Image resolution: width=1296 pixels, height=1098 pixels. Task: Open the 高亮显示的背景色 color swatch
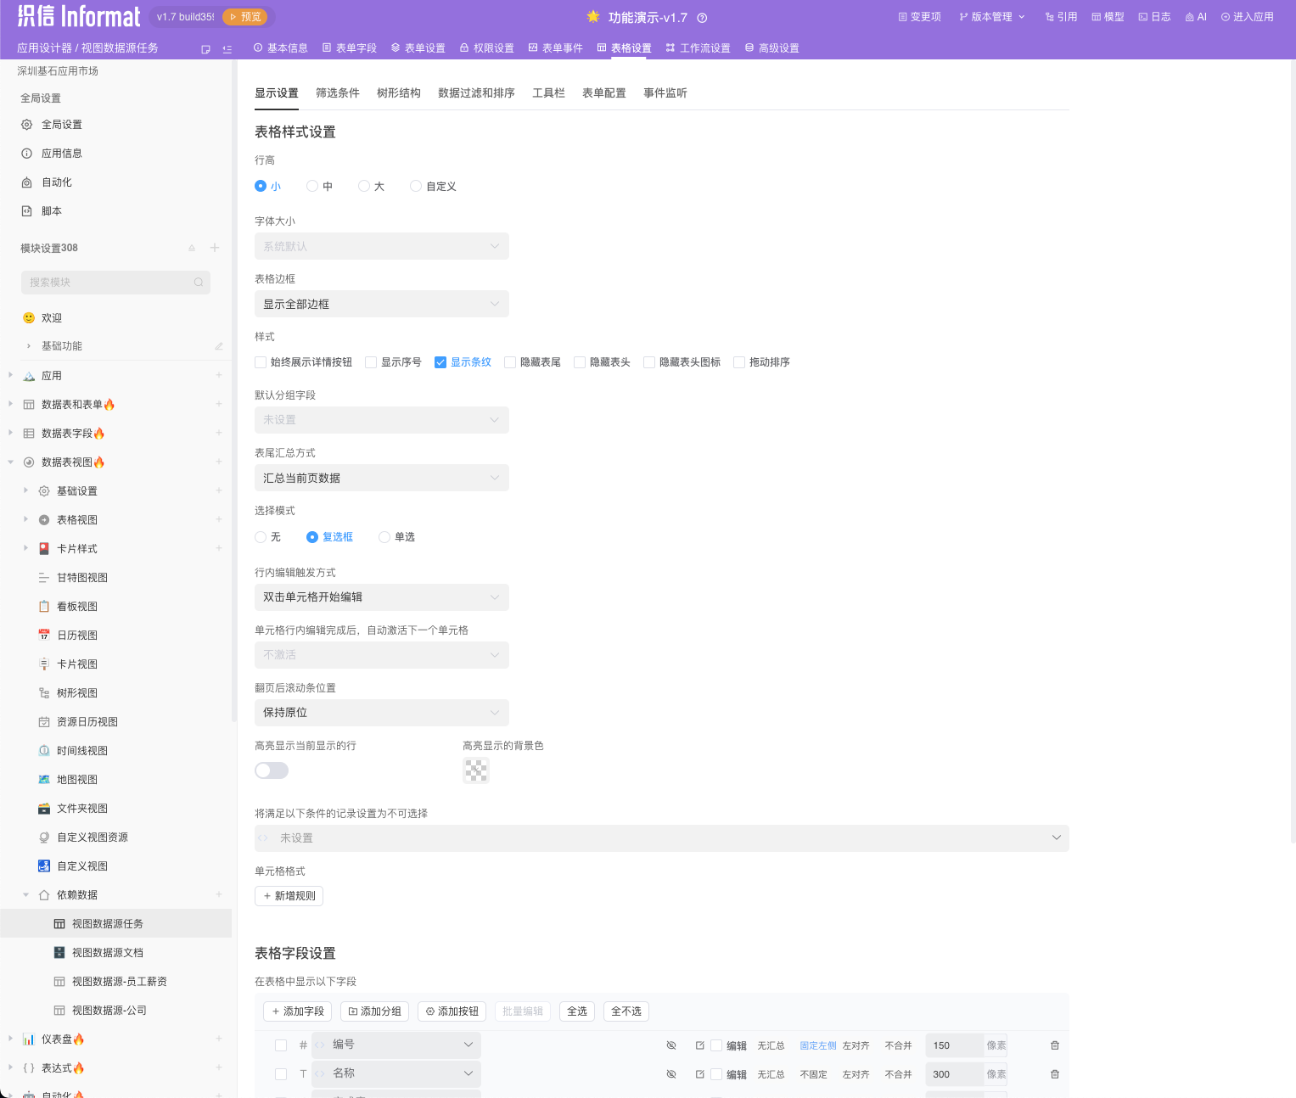click(x=475, y=770)
